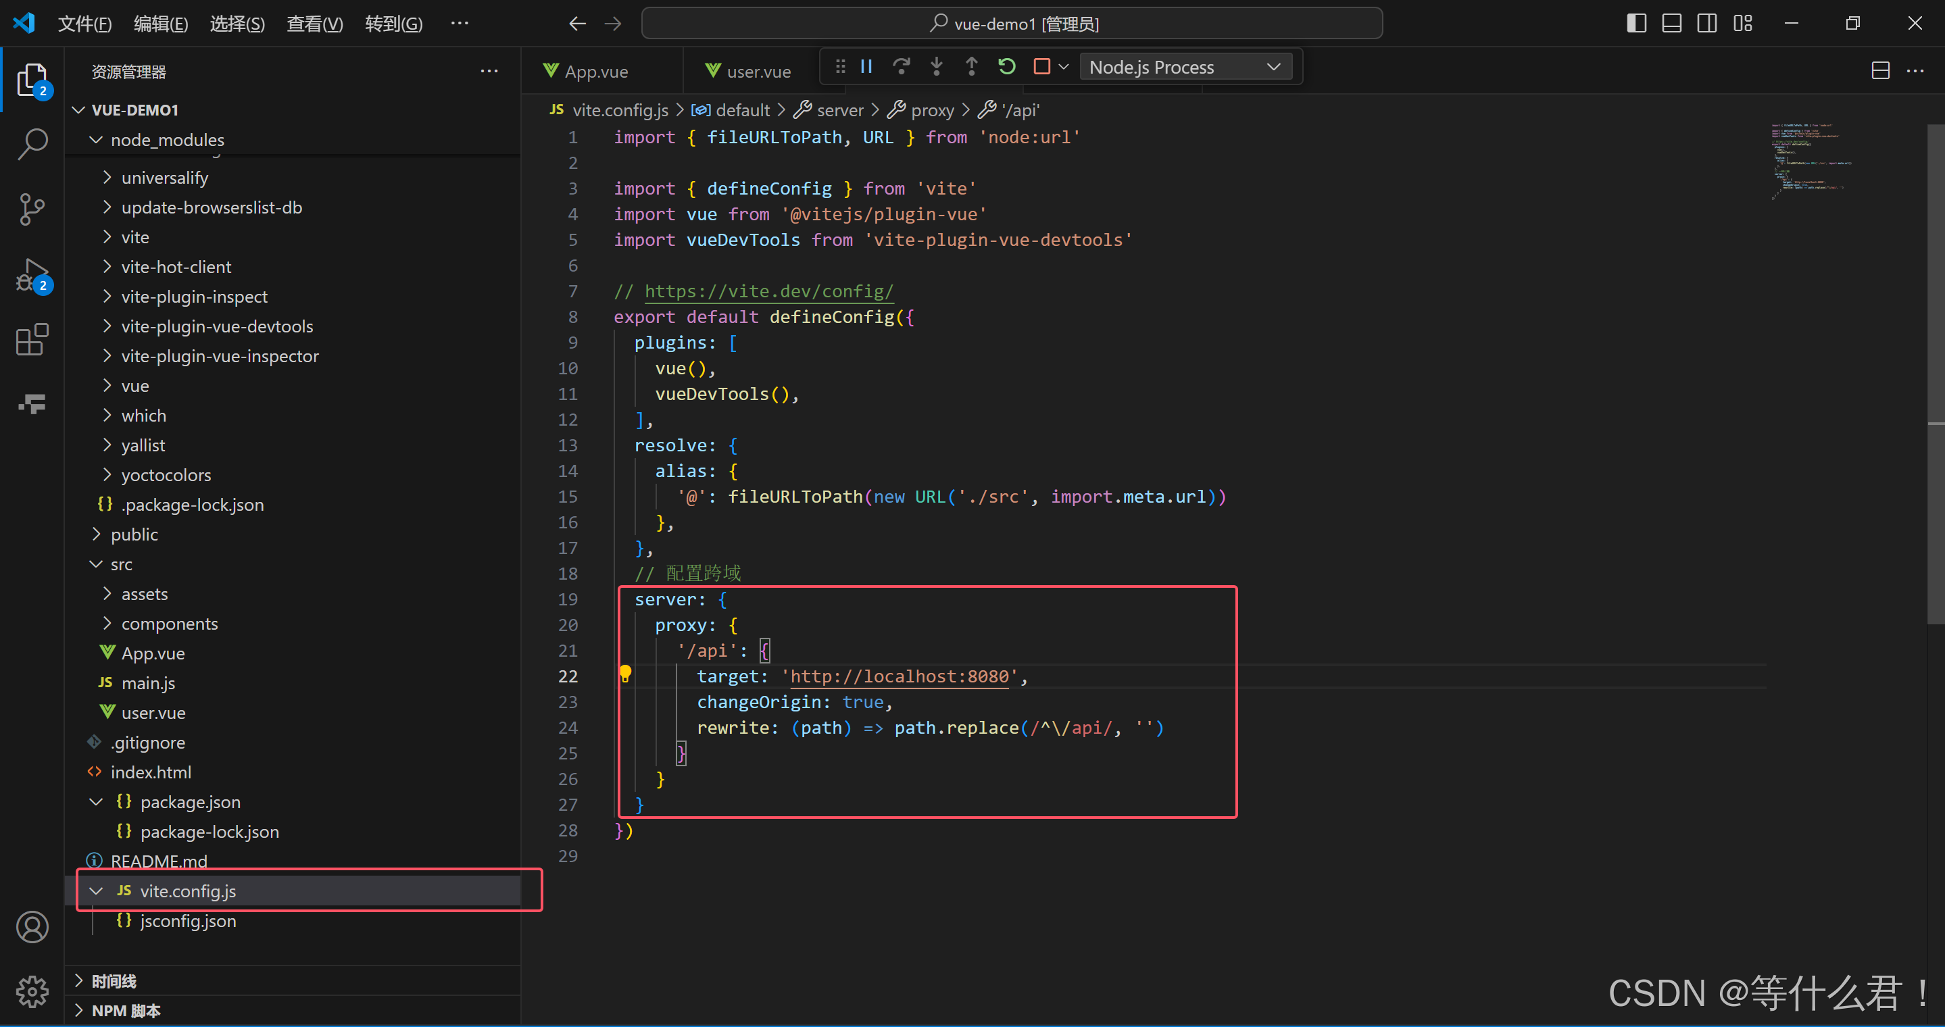Toggle the bottom panel layout button
The width and height of the screenshot is (1945, 1027).
[x=1672, y=24]
